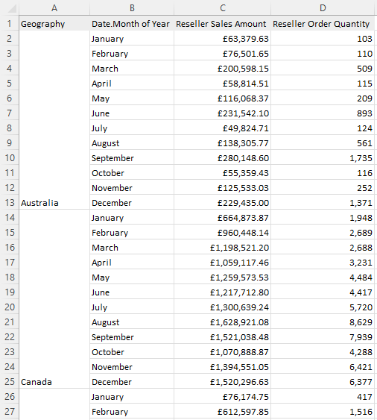377x420 pixels.
Task: Select the Australia cell
Action: 54,202
